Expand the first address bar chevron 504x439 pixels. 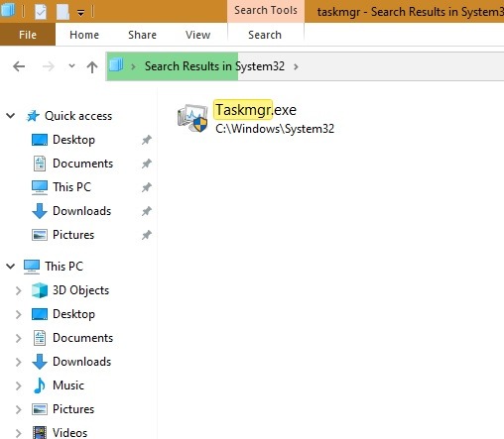[133, 66]
